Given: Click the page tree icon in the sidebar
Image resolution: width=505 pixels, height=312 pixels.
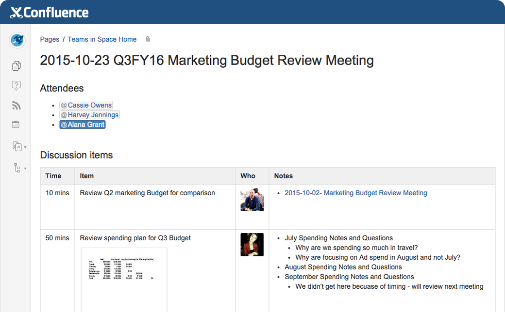Looking at the screenshot, I should pyautogui.click(x=17, y=168).
